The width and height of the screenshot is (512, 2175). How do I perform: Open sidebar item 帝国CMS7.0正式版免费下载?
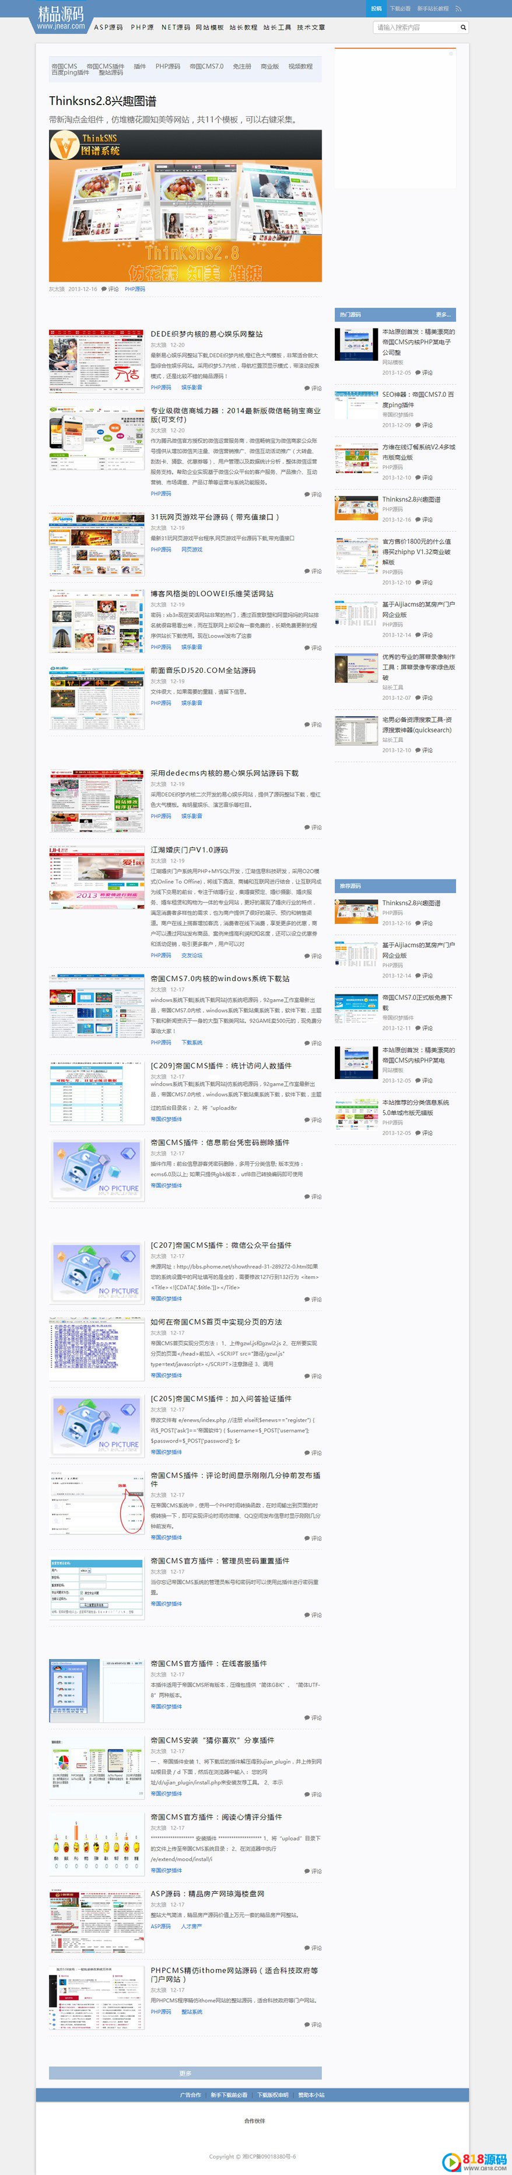(x=418, y=1002)
